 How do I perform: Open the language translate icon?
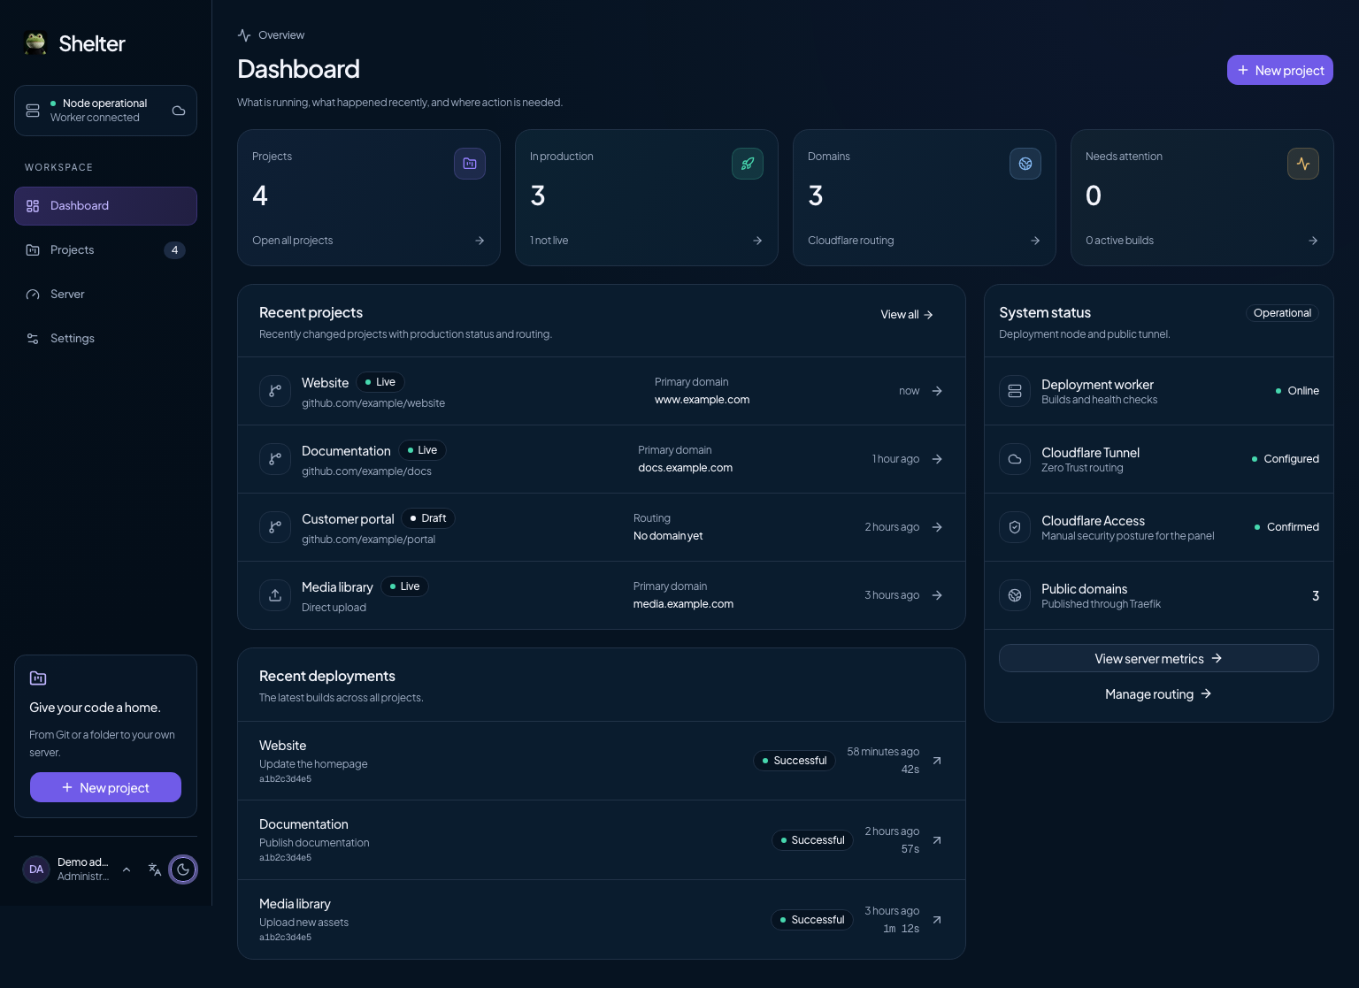click(155, 869)
